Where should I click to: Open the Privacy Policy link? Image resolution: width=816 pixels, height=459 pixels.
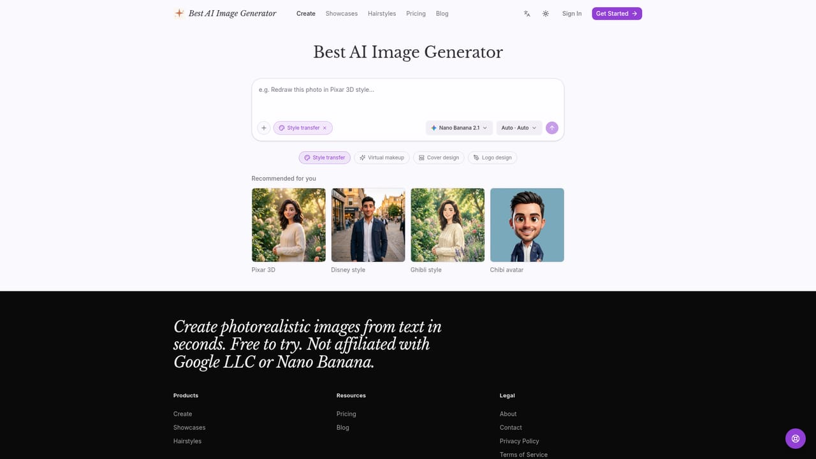520,441
